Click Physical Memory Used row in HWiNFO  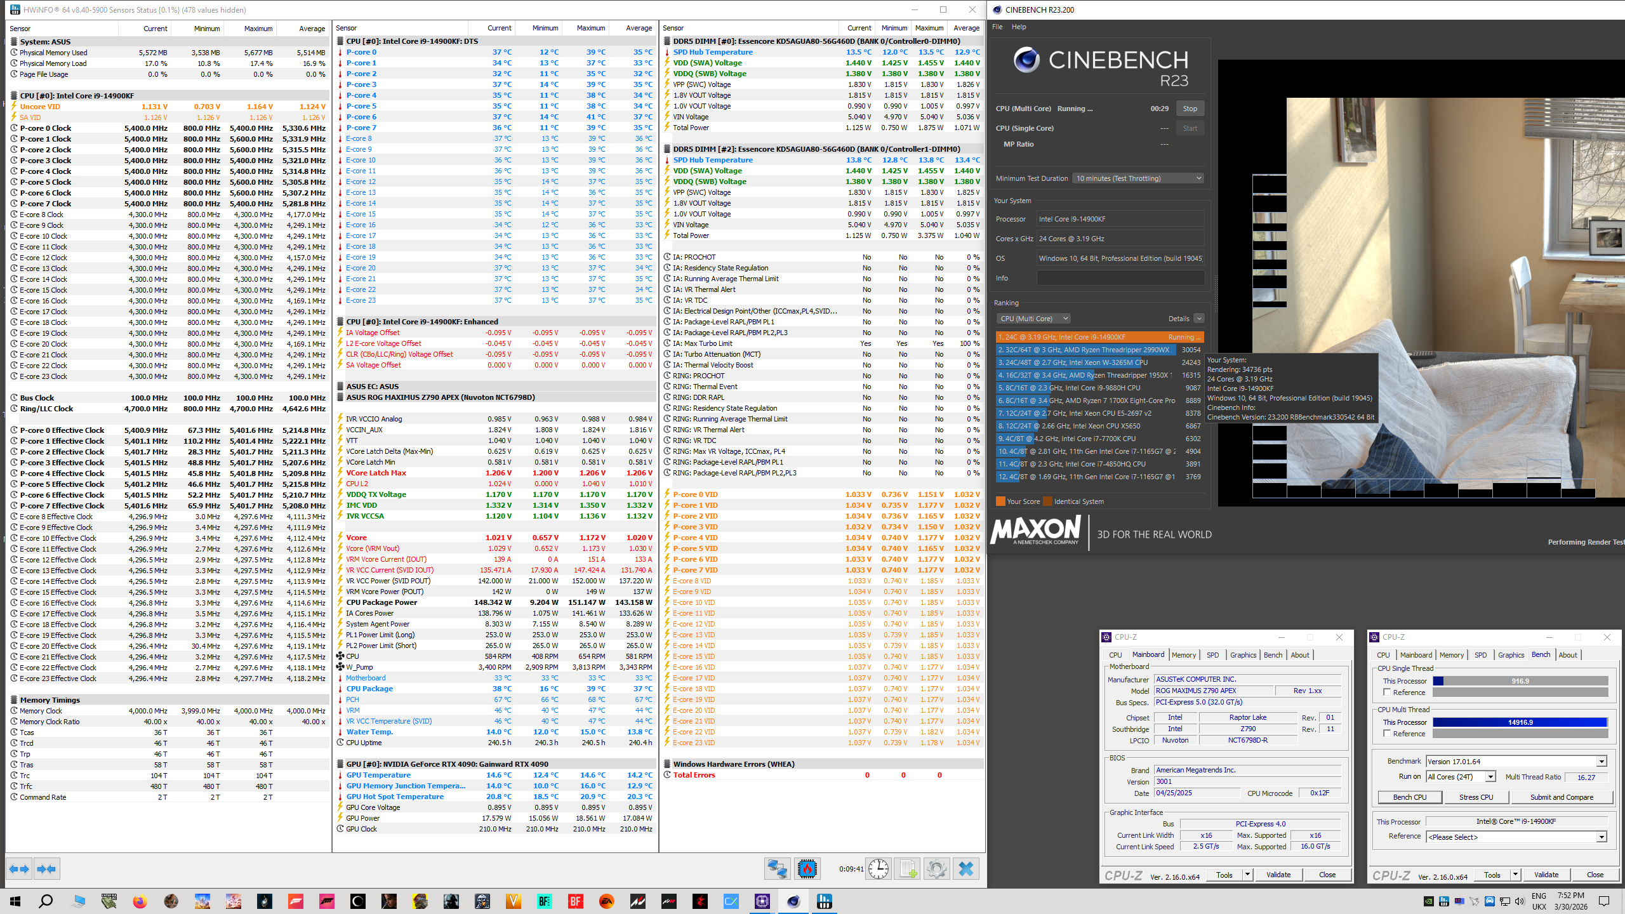168,53
